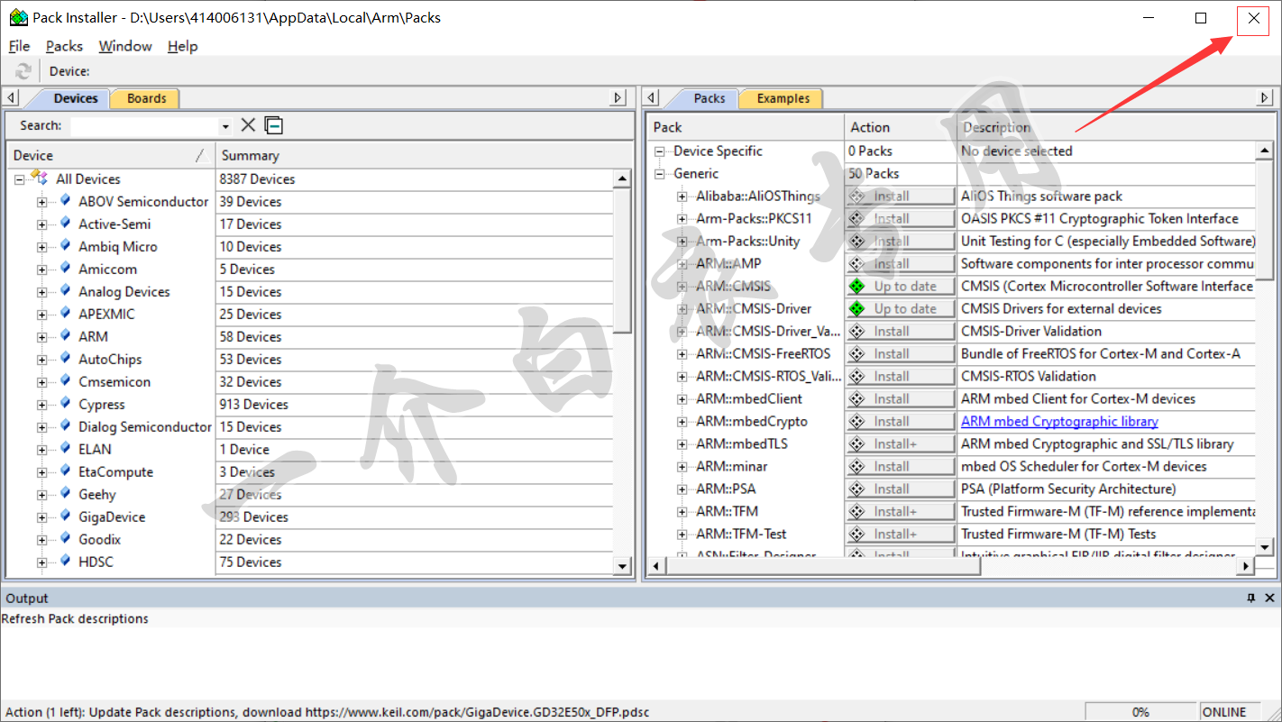
Task: Clear the device search with X icon
Action: 248,125
